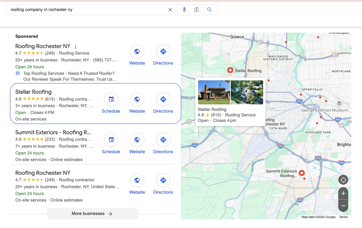
Task: Open Schedule icon for Summit Exteriors
Action: click(111, 140)
